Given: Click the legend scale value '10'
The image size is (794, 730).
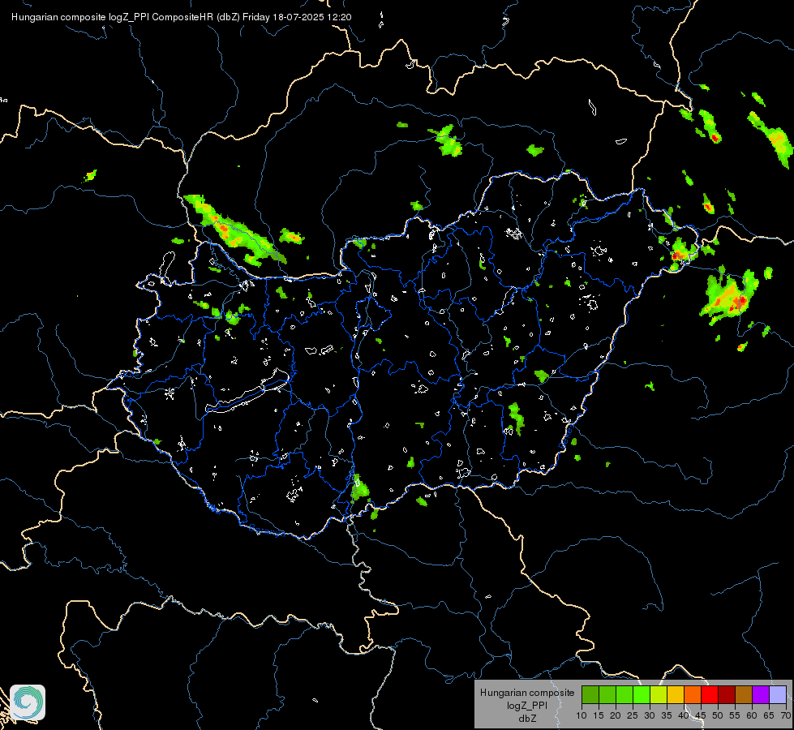Looking at the screenshot, I should (x=582, y=716).
